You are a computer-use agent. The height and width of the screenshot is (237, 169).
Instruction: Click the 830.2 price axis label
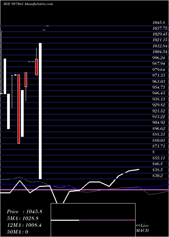pyautogui.click(x=158, y=176)
